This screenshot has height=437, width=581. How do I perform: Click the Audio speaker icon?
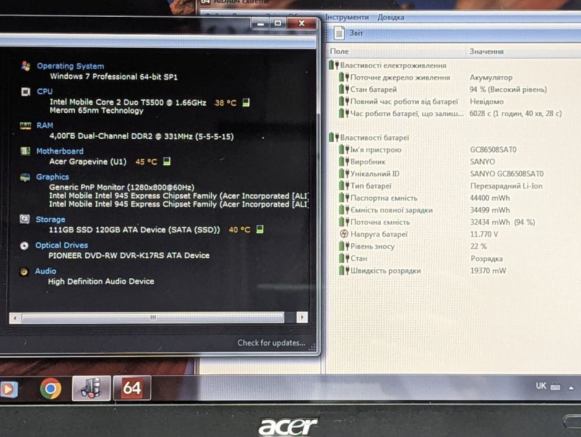click(x=24, y=272)
